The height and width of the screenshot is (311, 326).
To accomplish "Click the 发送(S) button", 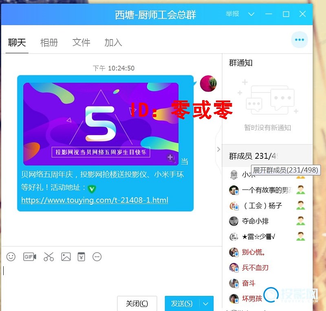I will pos(182,304).
